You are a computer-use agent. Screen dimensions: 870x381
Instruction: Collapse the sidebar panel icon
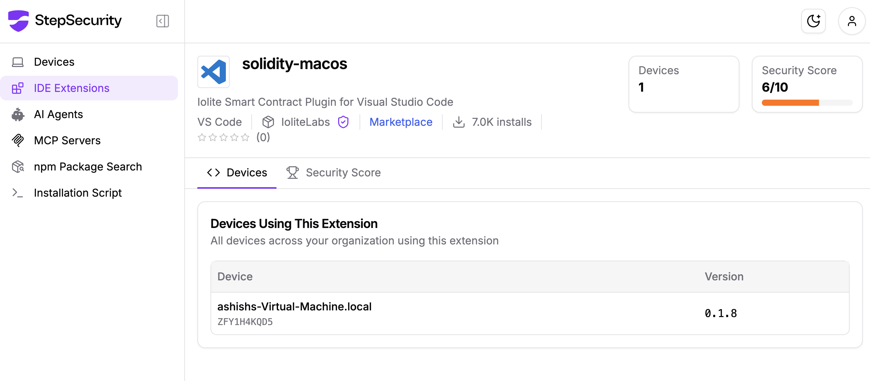pos(162,21)
